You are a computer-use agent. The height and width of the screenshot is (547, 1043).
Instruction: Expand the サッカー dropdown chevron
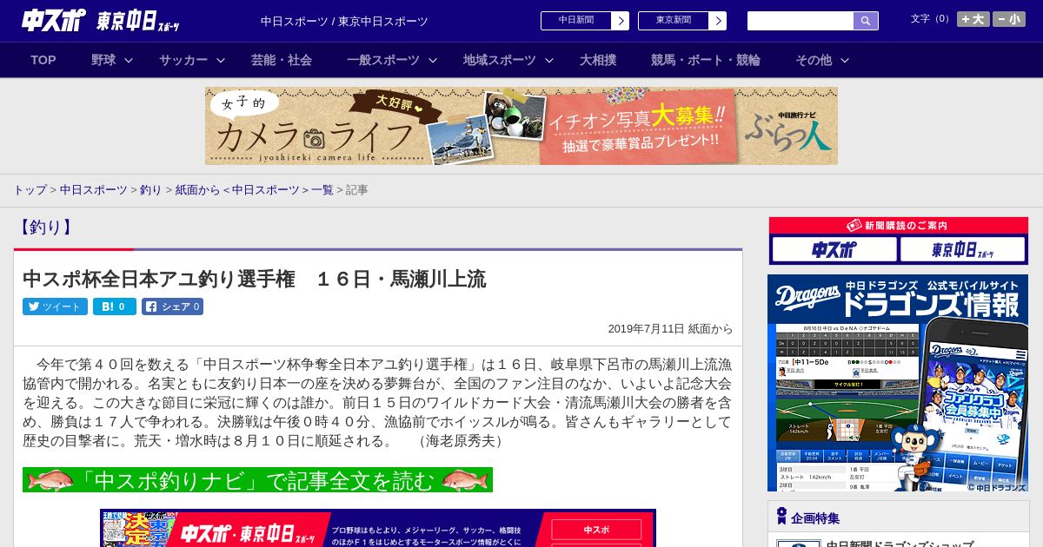(x=221, y=61)
